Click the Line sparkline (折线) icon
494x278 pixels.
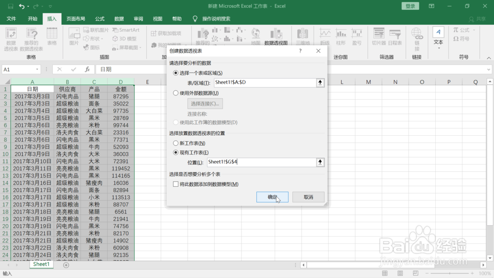325,37
